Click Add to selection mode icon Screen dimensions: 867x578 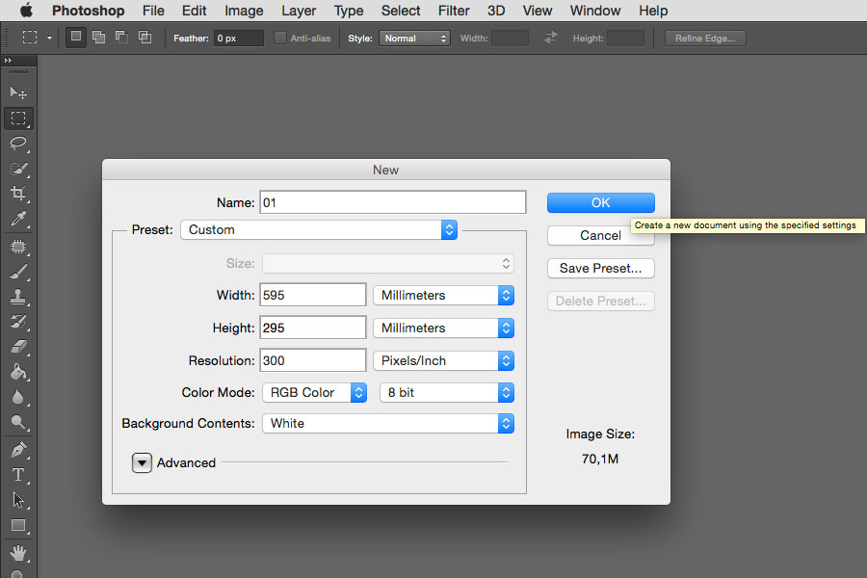point(99,37)
